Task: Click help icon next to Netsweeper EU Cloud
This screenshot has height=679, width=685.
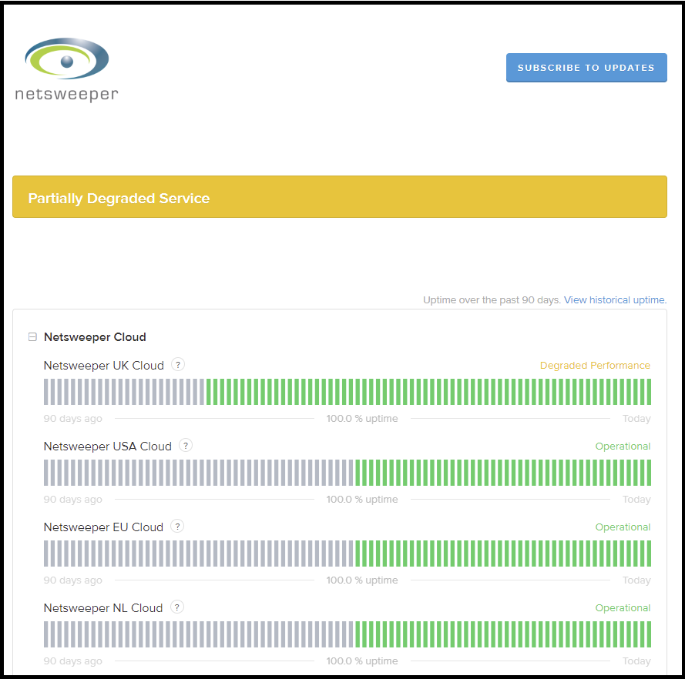Action: pos(177,527)
